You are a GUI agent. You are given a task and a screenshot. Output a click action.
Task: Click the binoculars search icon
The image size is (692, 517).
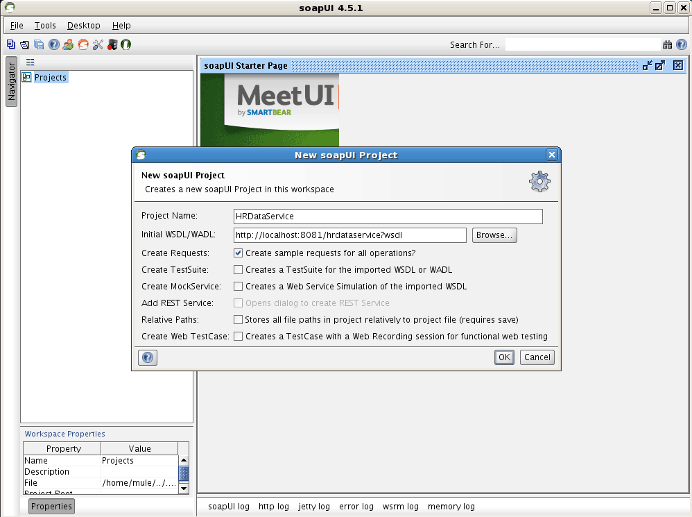coord(667,44)
